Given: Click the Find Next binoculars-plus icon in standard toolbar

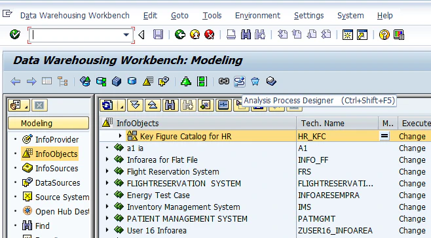Looking at the screenshot, I should (260, 35).
